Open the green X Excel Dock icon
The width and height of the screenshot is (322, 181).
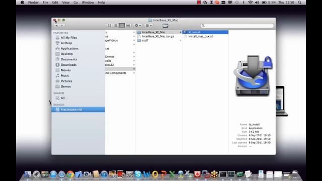(172, 174)
